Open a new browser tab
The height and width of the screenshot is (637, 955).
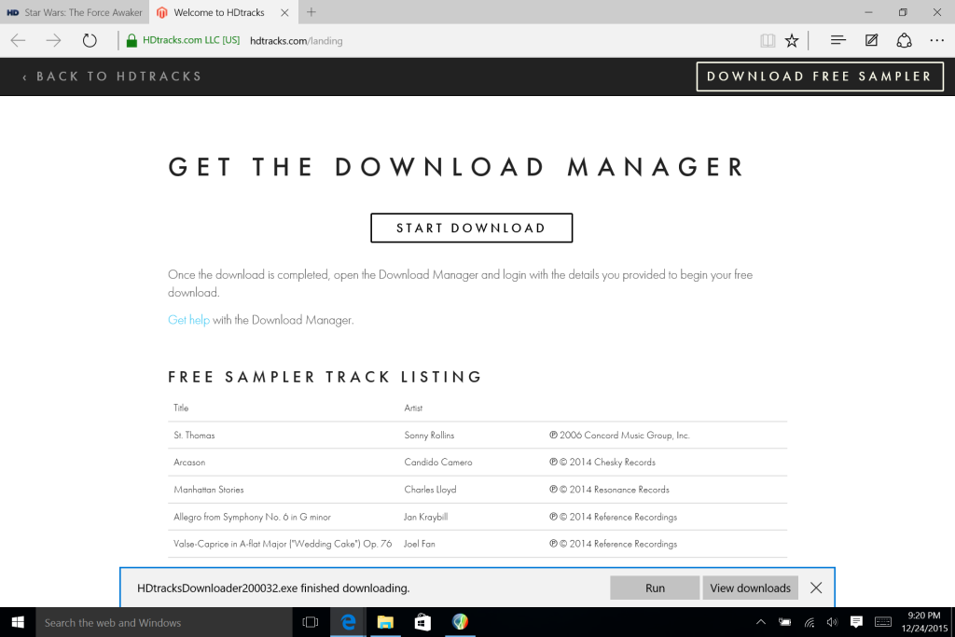coord(311,12)
